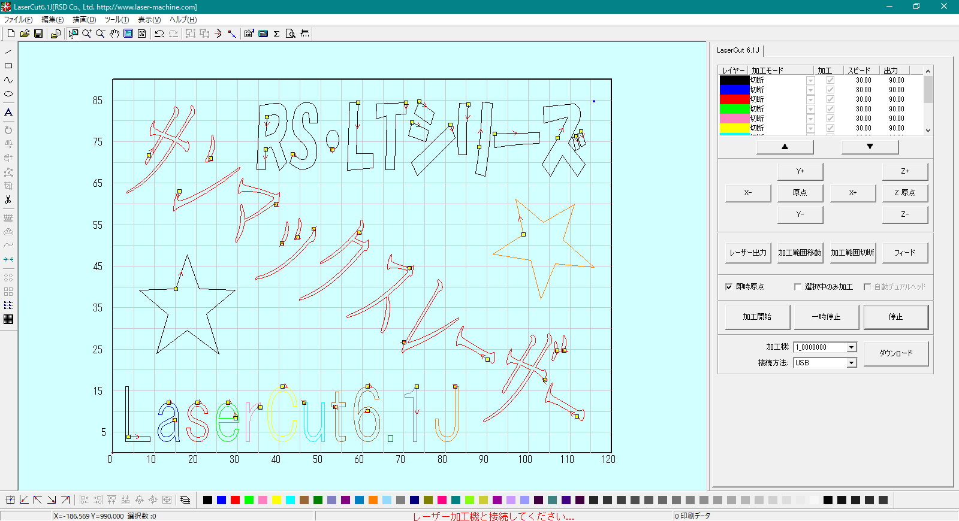Viewport: 959px width, 521px height.
Task: Click the 一時停止 pause button
Action: [826, 317]
